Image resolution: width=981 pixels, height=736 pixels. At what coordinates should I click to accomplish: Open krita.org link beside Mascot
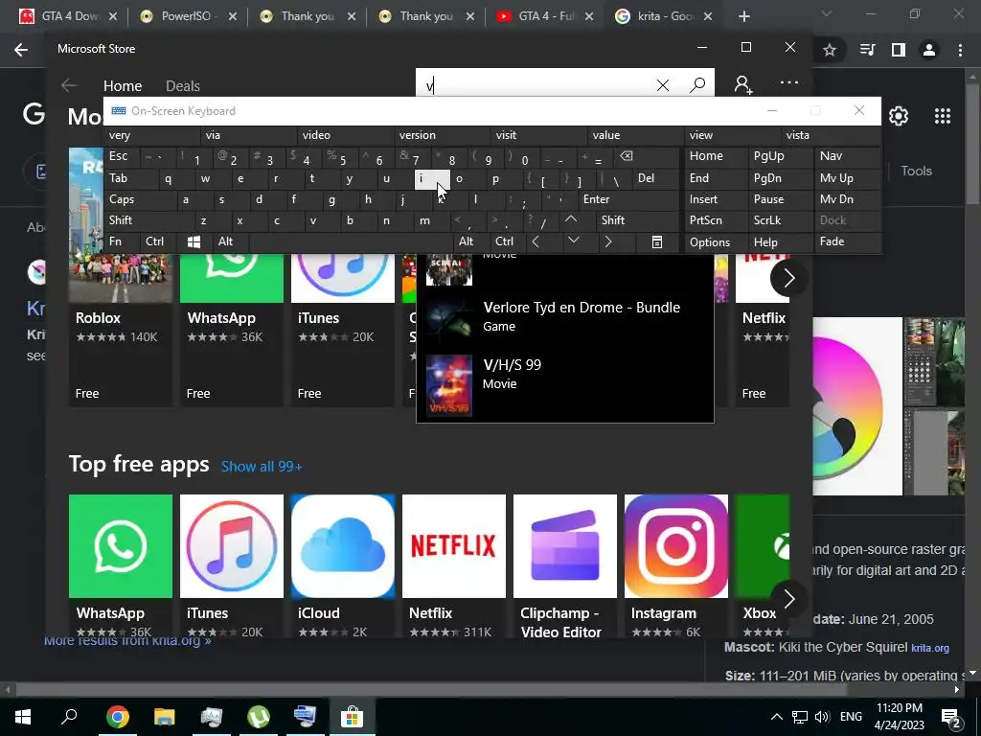[929, 649]
